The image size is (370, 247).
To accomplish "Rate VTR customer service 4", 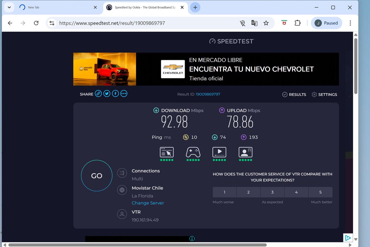I will point(296,192).
